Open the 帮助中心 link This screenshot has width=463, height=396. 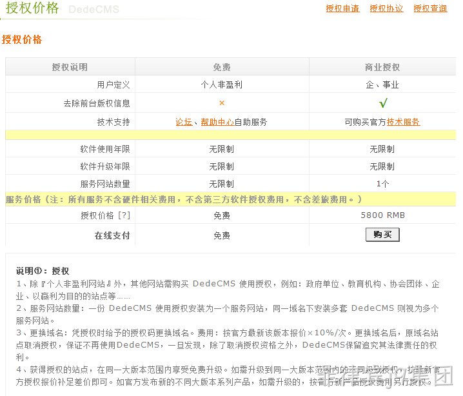pyautogui.click(x=217, y=122)
